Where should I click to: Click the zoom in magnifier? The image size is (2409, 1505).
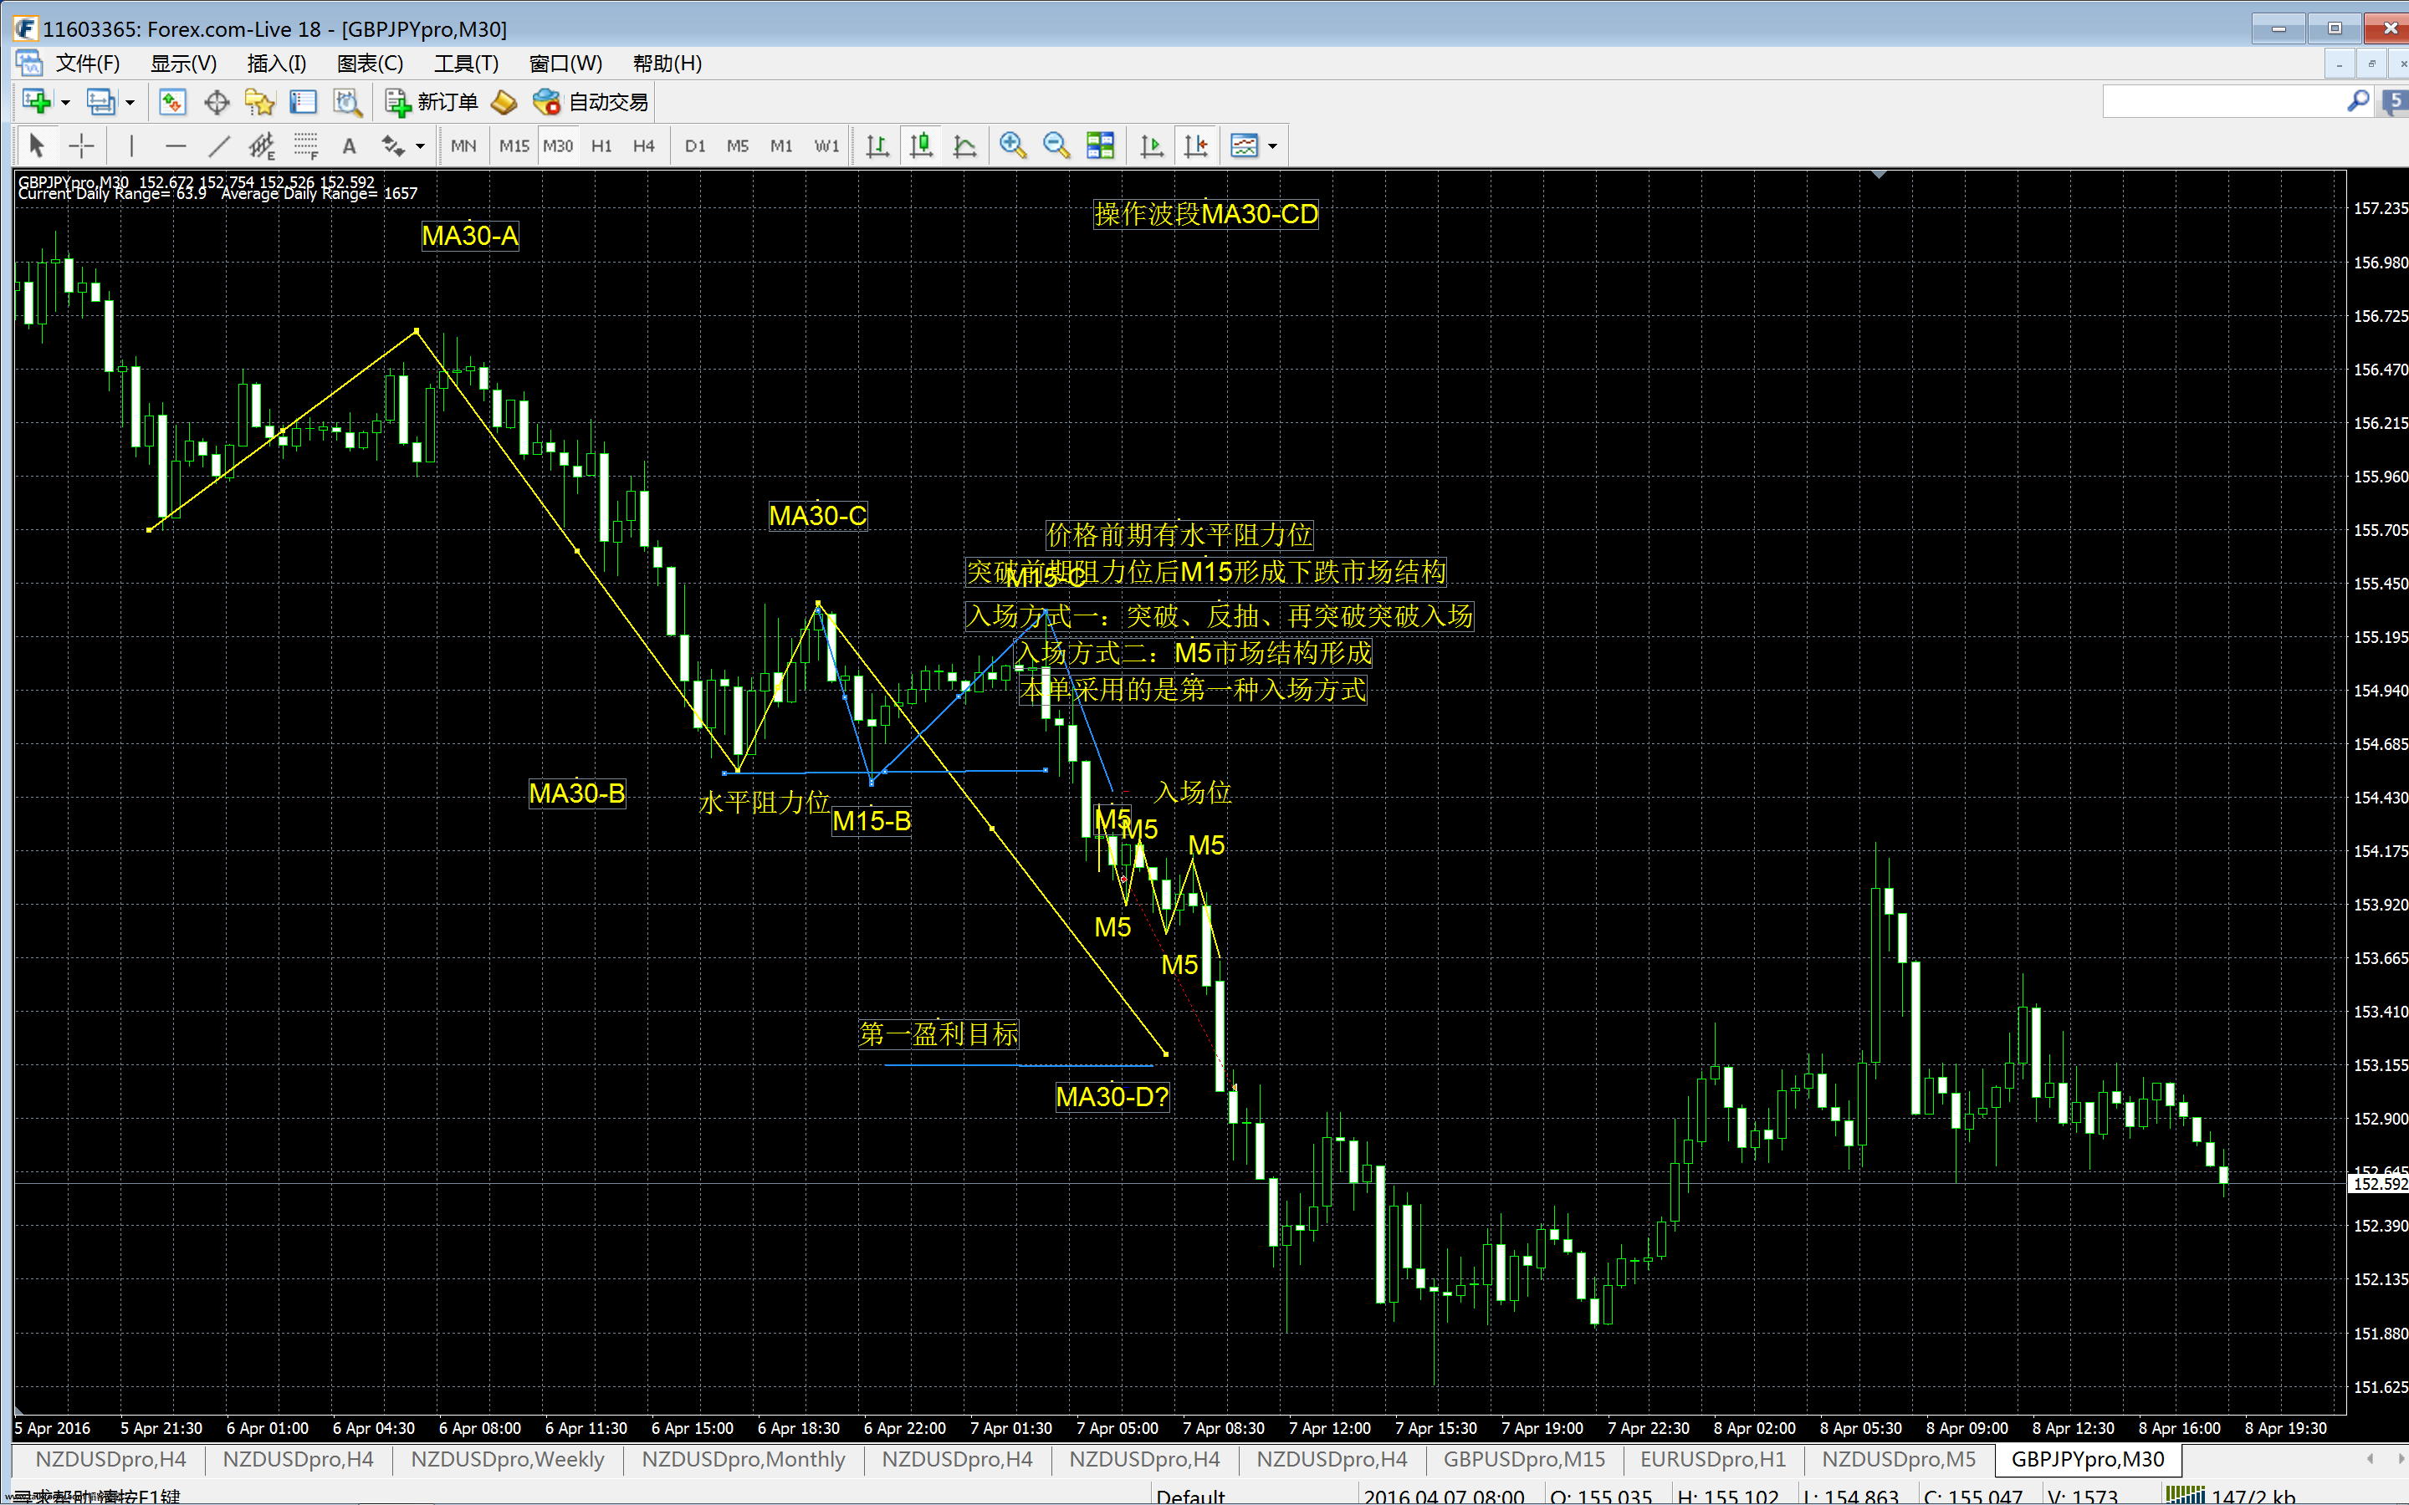(x=1012, y=145)
